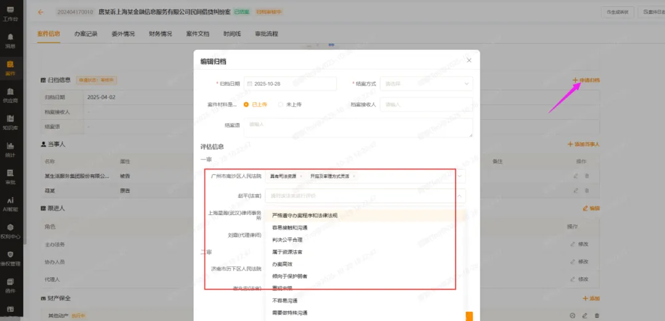
Task: Expand the 广州市南沙区人民法院 evaluation dropdown arrow
Action: (461, 176)
